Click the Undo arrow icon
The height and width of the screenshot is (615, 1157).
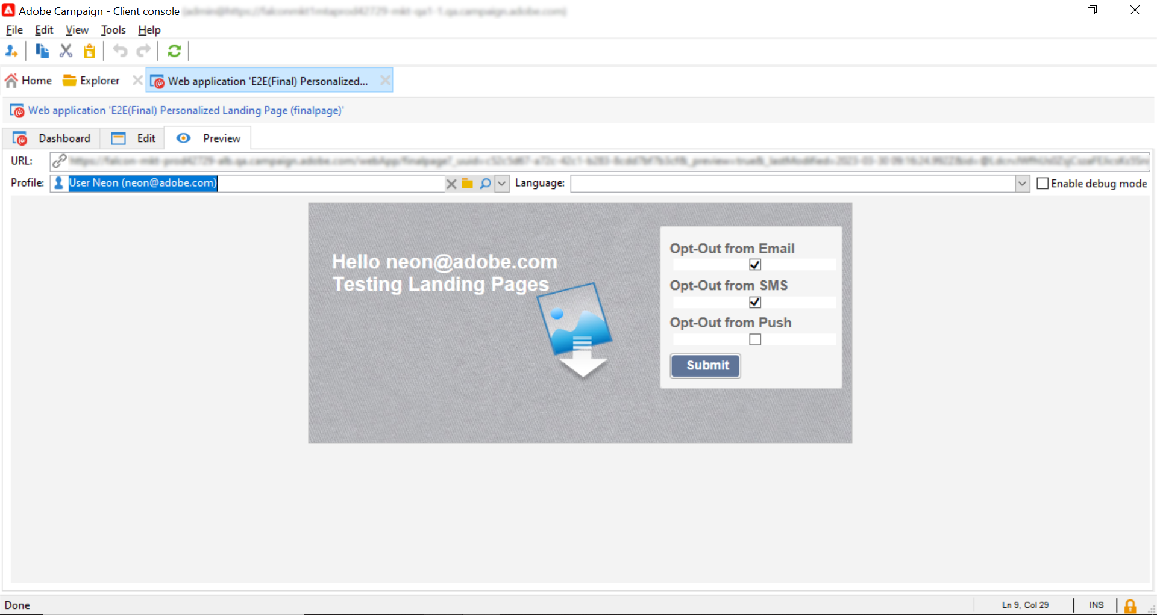(120, 51)
